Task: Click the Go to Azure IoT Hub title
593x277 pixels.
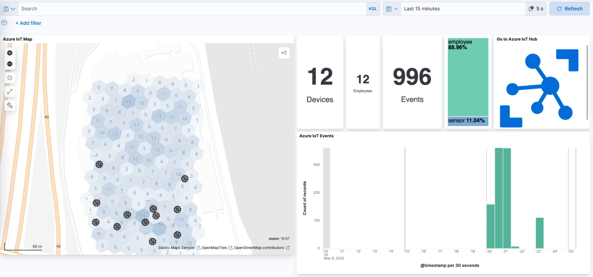Action: point(517,39)
